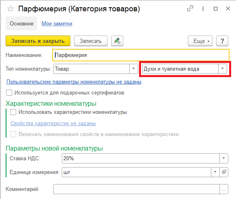This screenshot has height=199, width=236.
Task: Open the three-dot window options menu
Action: 203,8
